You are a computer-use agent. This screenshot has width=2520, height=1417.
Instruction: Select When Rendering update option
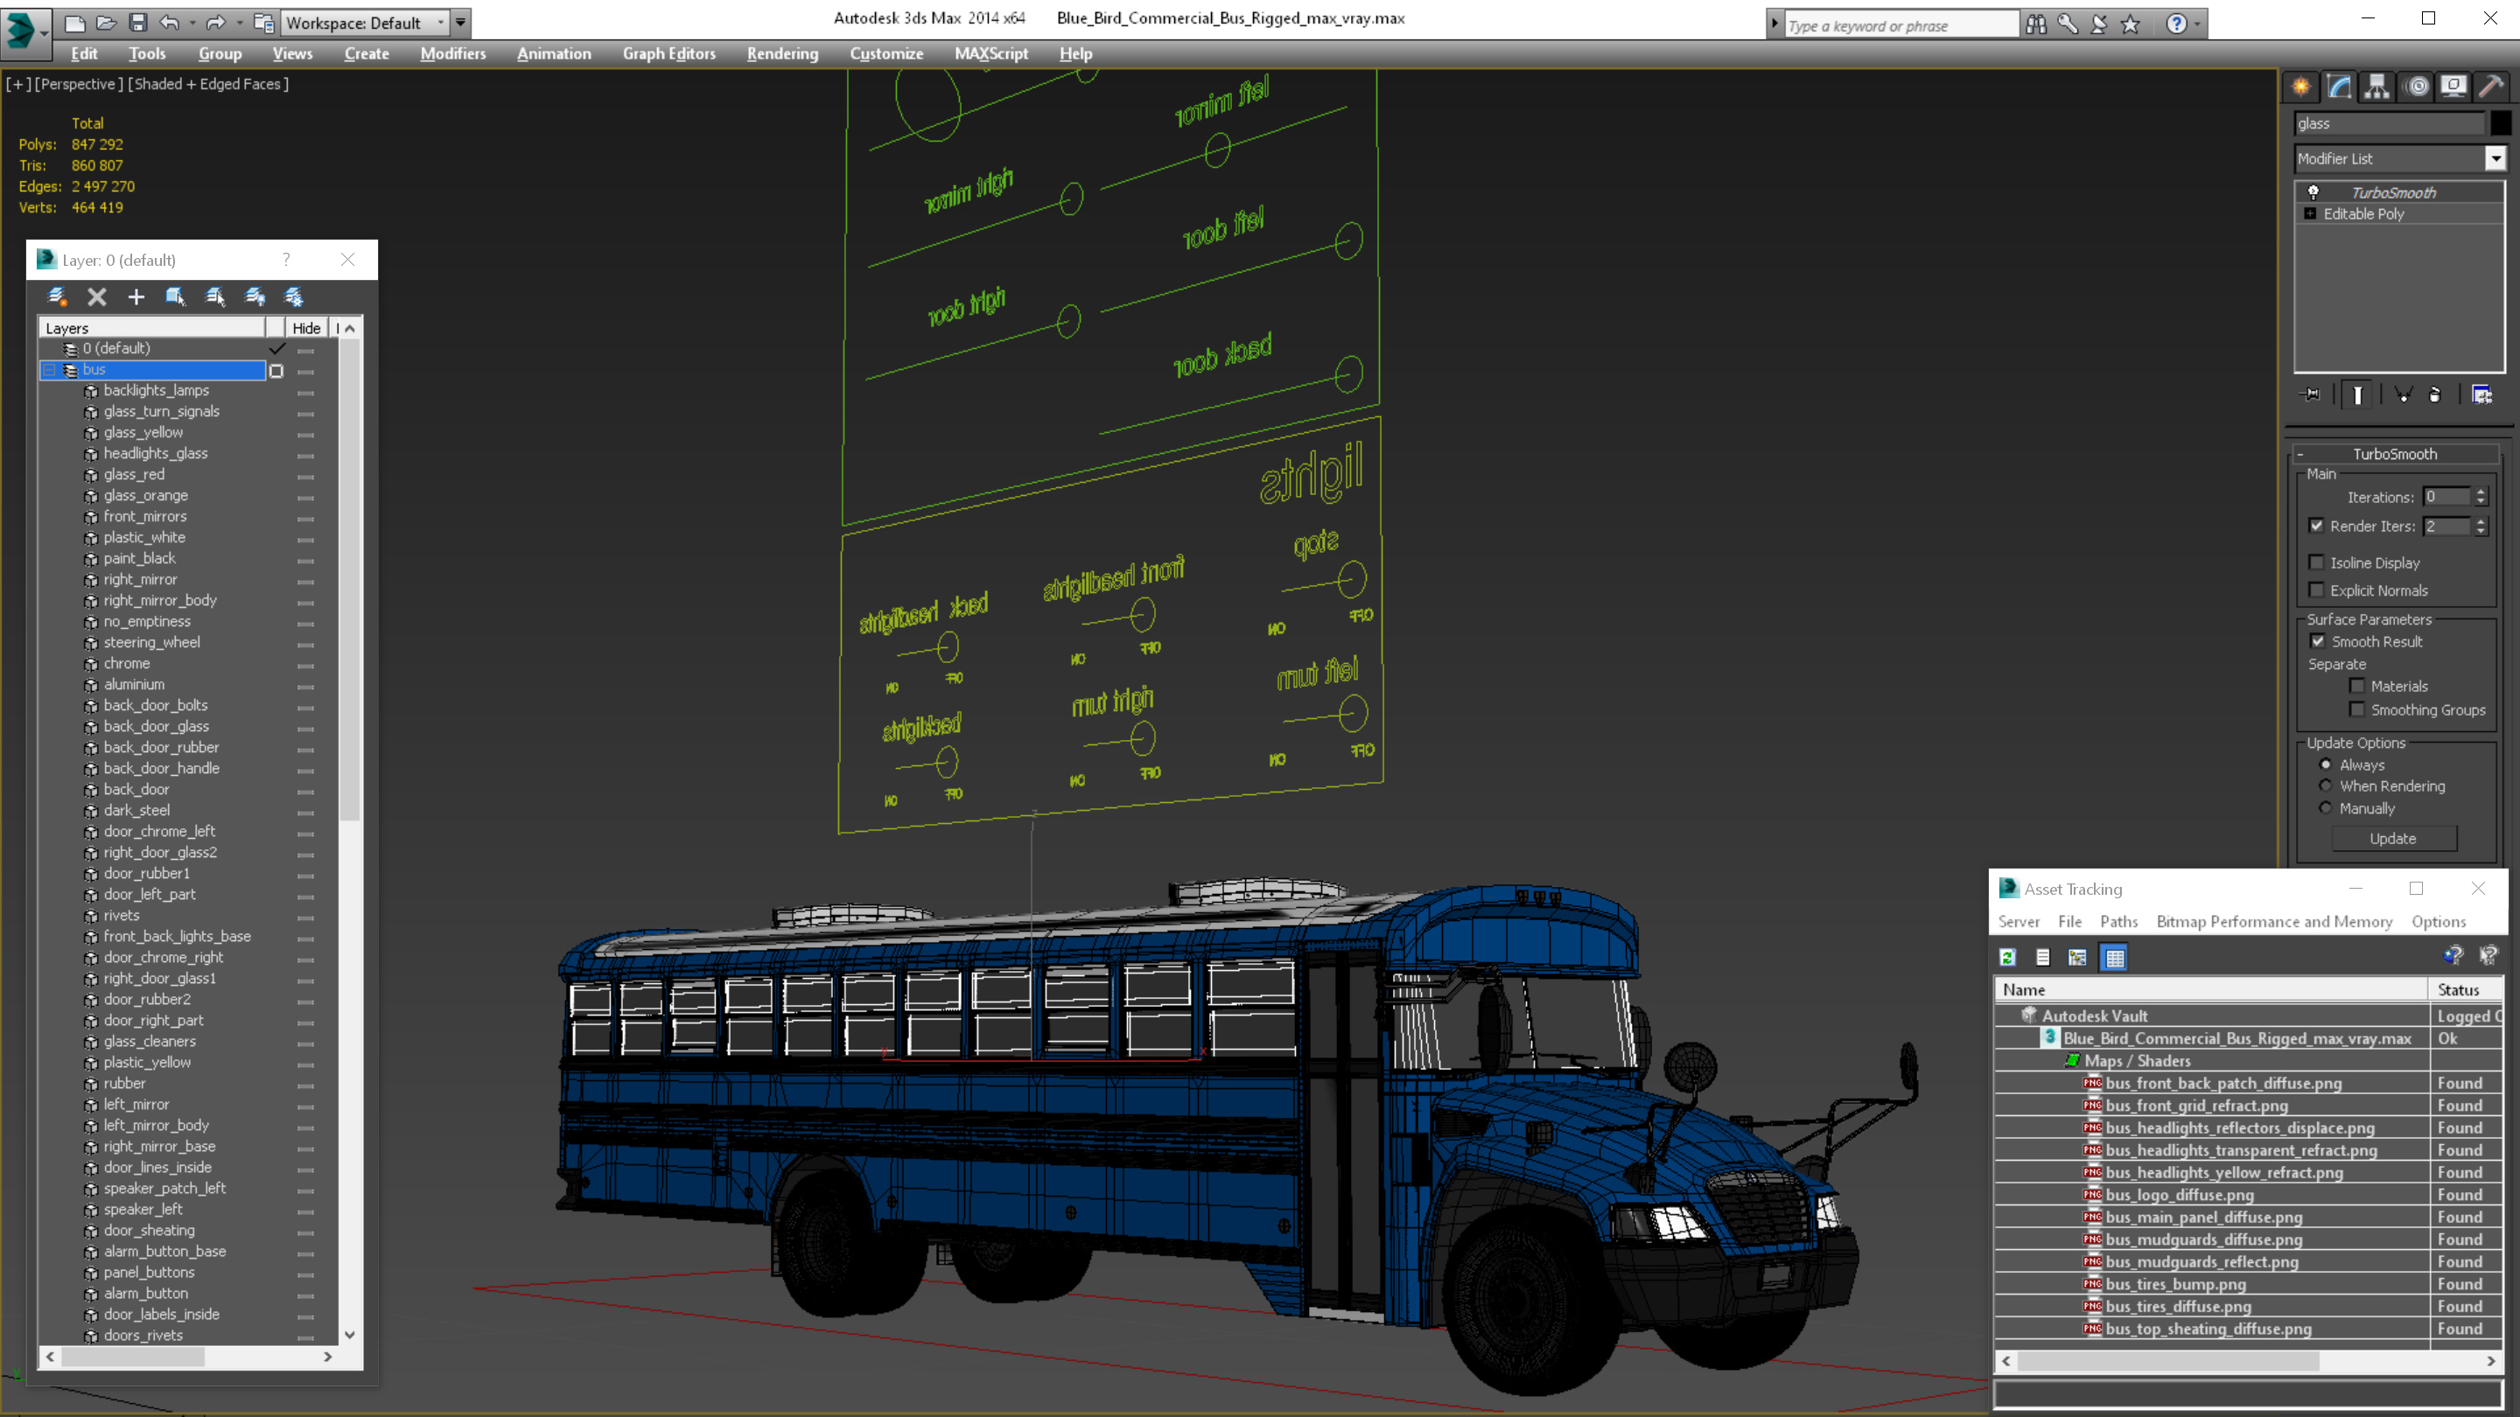tap(2326, 785)
